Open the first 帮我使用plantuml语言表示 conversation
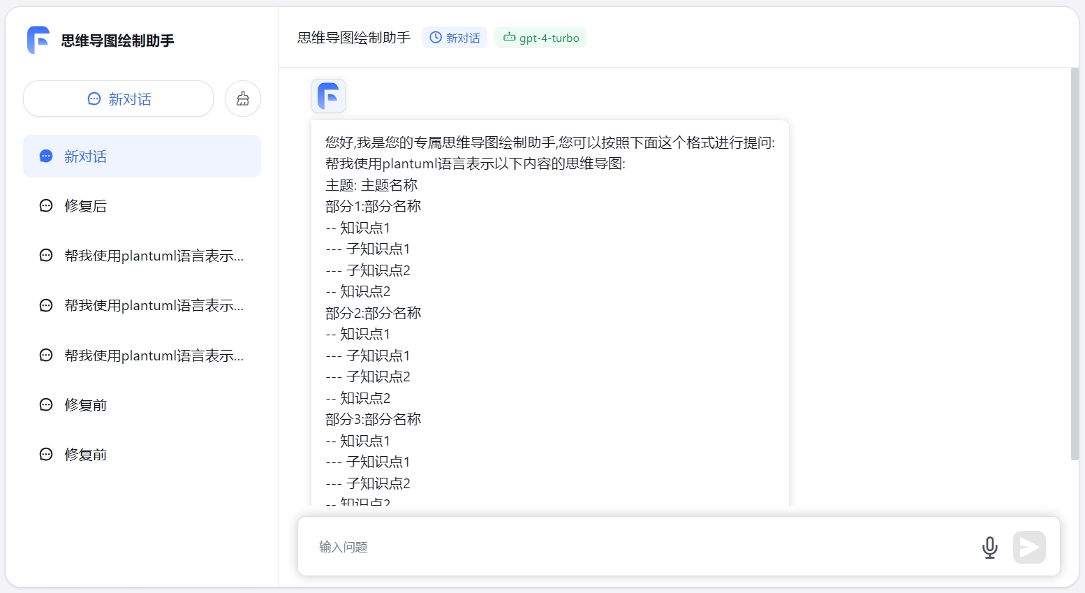Viewport: 1085px width, 593px height. pos(154,256)
